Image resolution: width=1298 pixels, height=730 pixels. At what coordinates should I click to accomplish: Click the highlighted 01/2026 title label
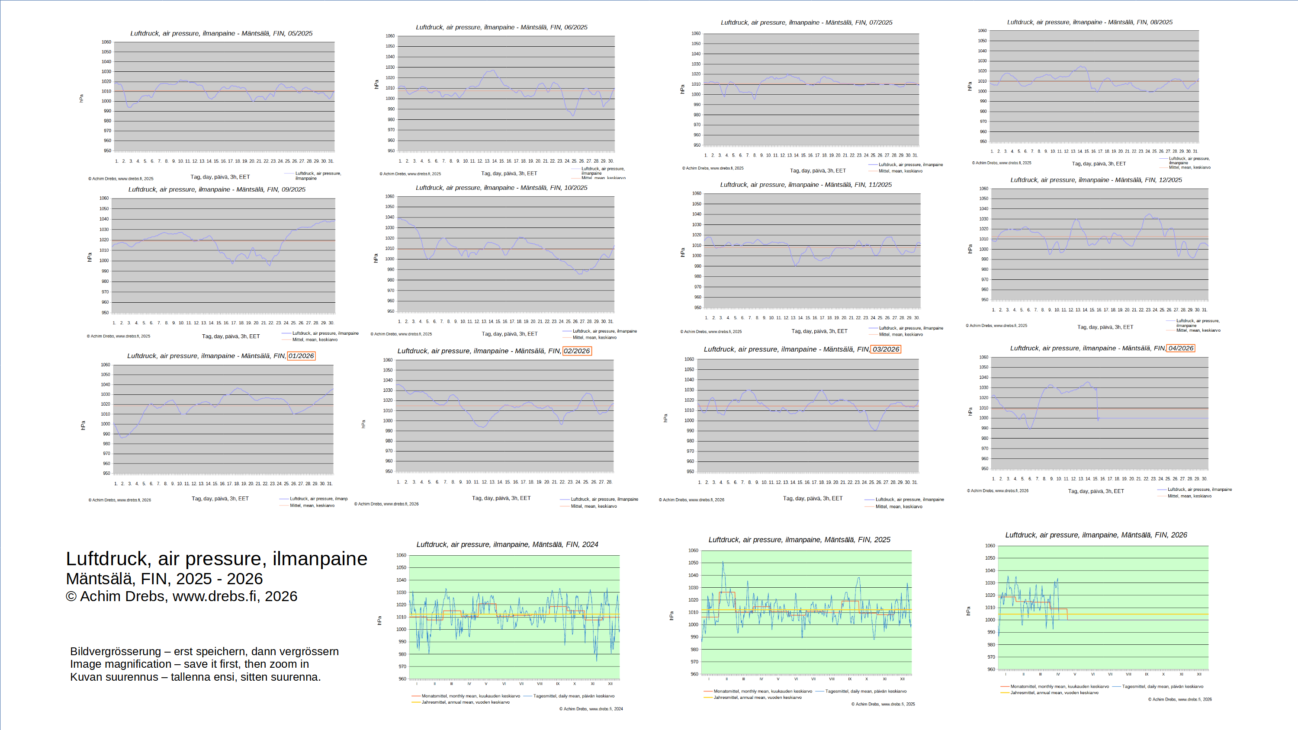coord(301,355)
